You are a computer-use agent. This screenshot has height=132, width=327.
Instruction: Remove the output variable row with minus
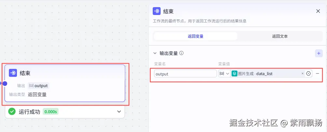pos(317,73)
